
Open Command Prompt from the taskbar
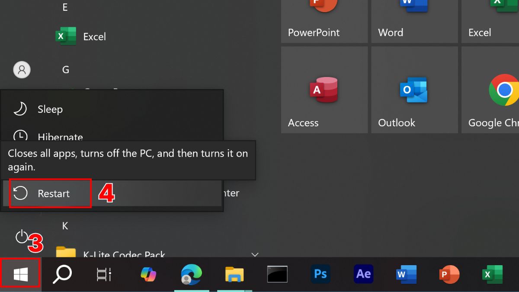point(277,274)
